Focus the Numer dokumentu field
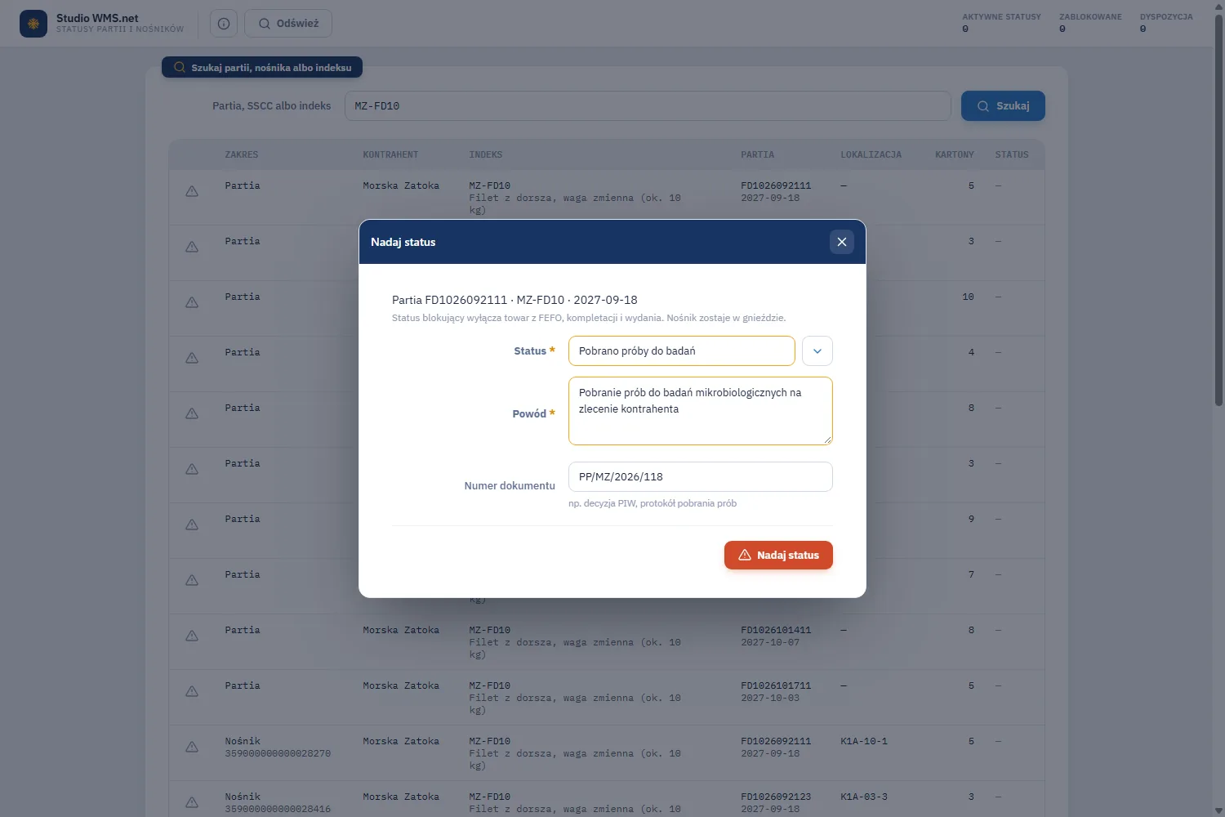The height and width of the screenshot is (817, 1225). [701, 477]
